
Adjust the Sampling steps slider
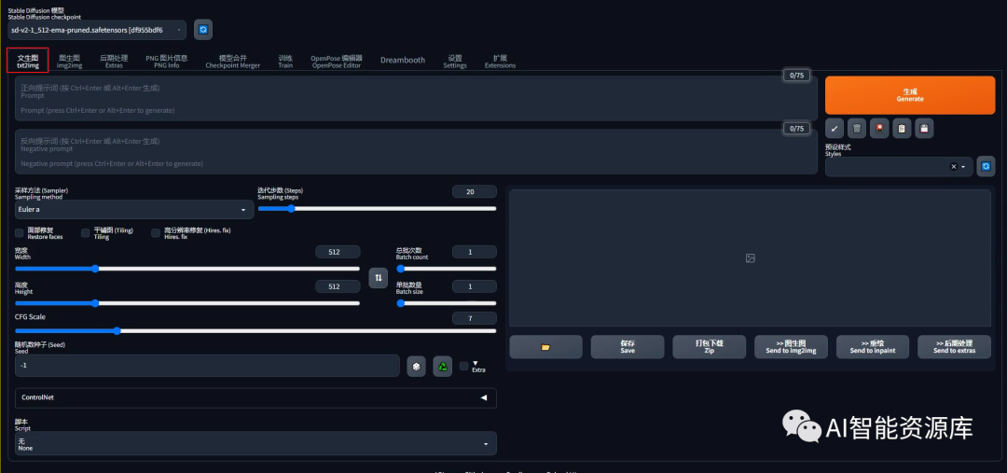click(377, 208)
